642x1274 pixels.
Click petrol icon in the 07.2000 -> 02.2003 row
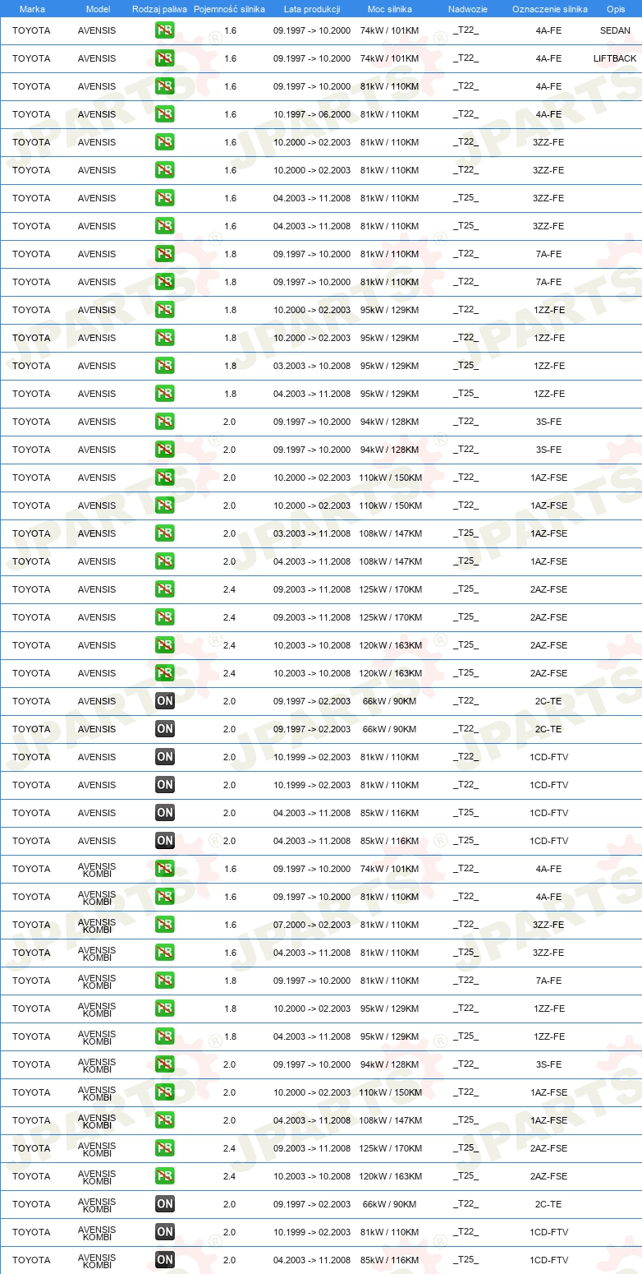point(164,925)
